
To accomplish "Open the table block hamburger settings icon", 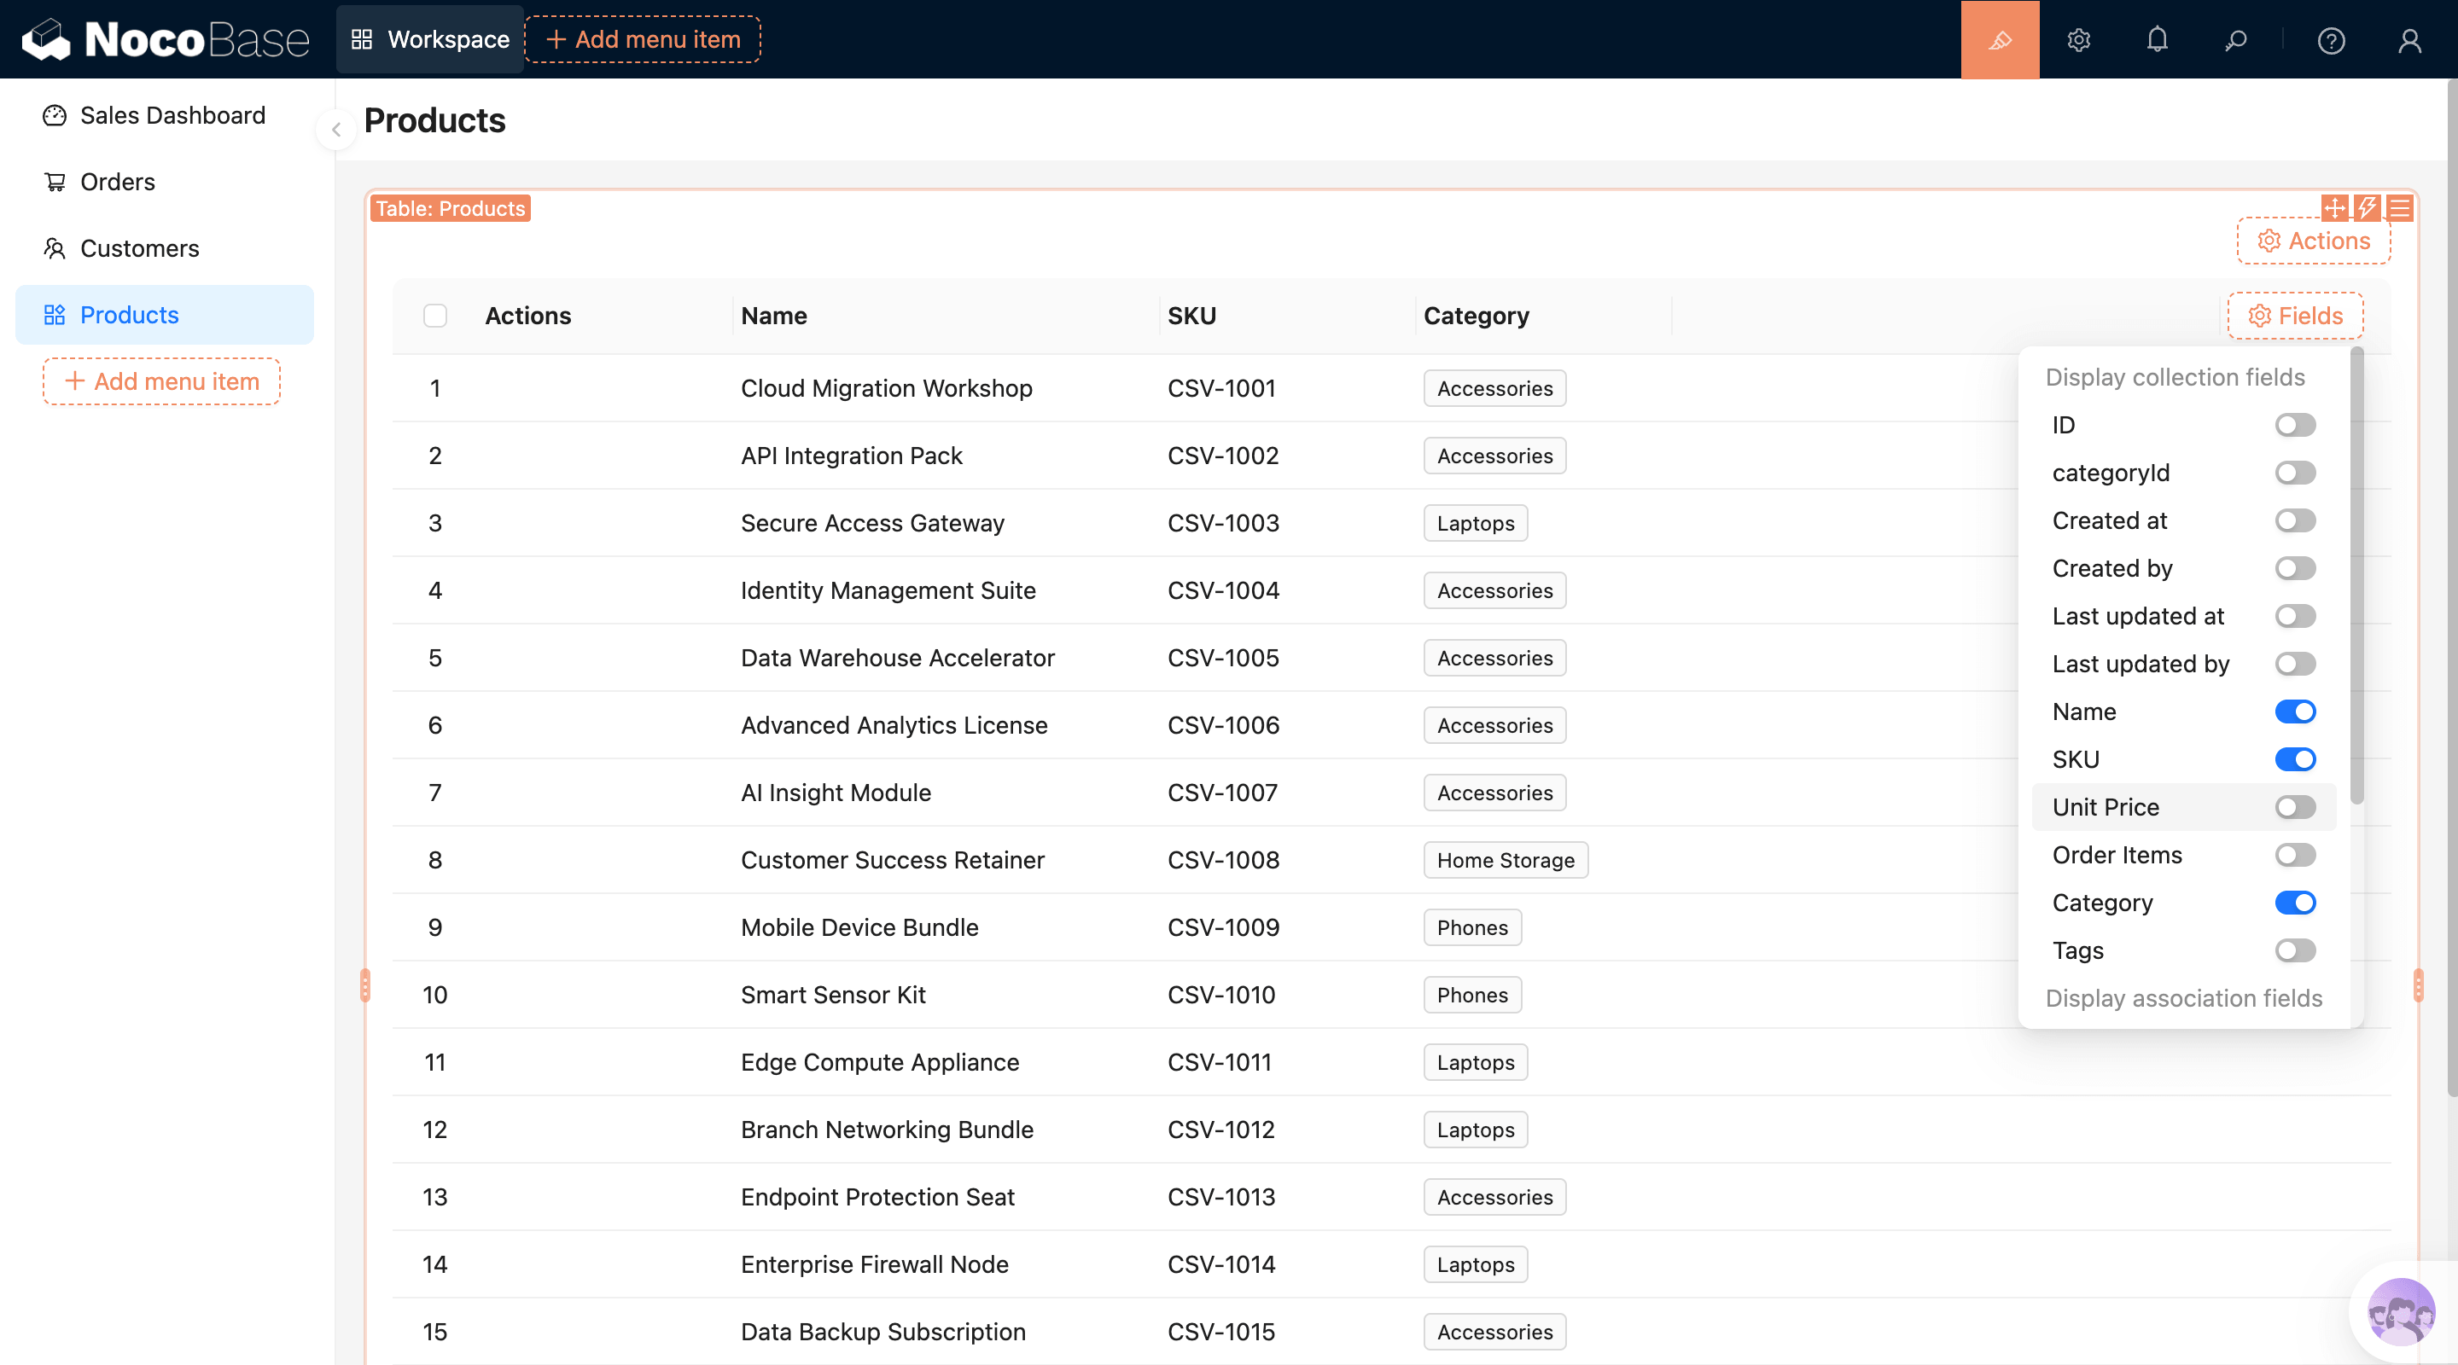I will 2400,208.
